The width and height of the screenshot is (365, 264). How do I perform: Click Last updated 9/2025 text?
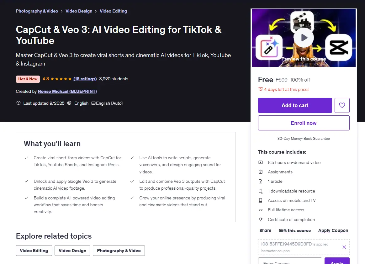tap(44, 103)
